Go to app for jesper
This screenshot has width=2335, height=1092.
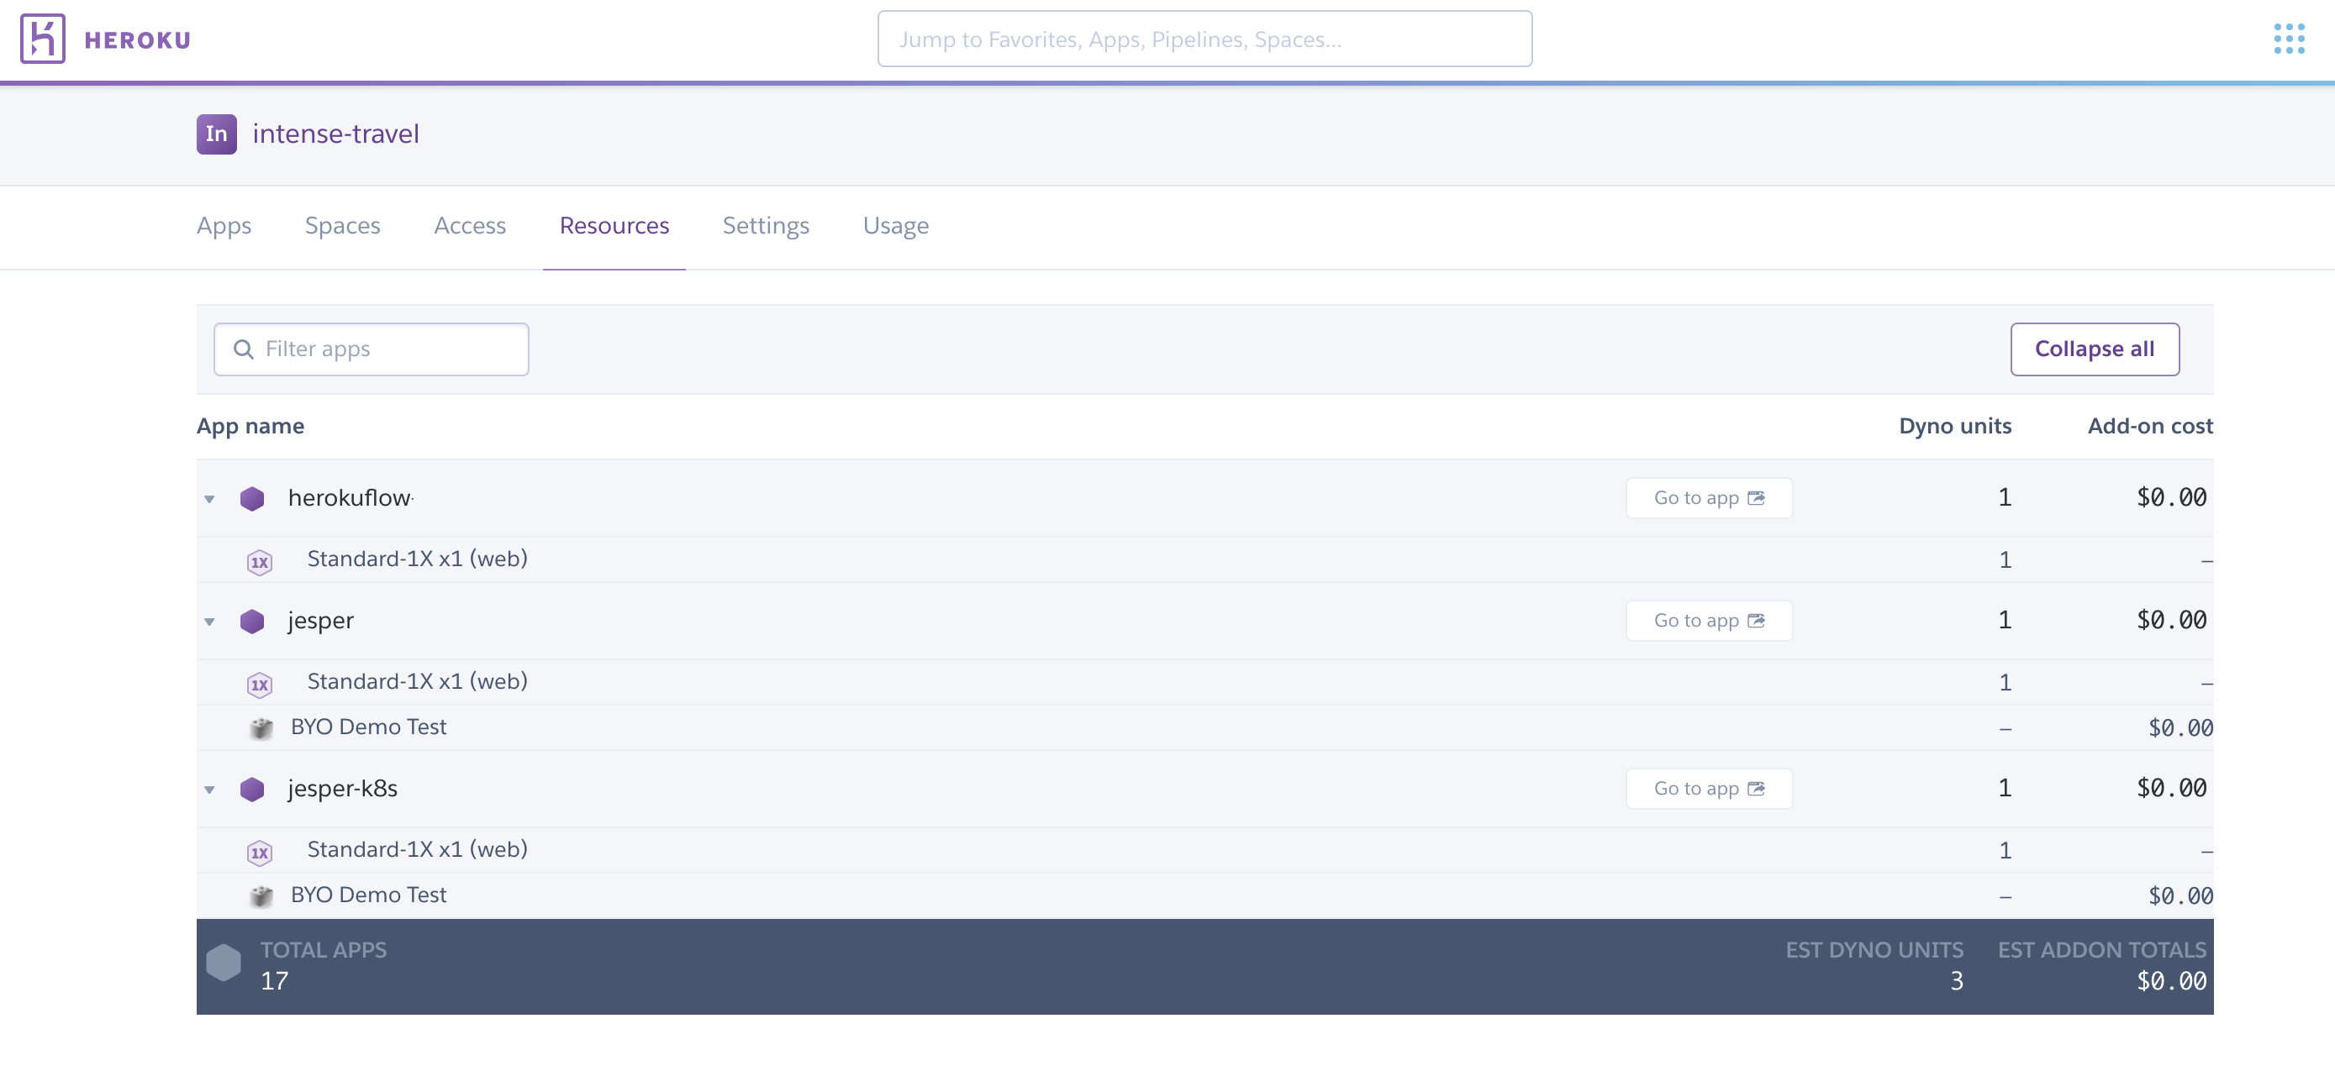pyautogui.click(x=1709, y=621)
